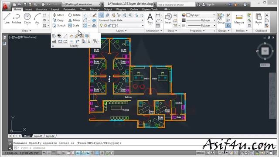279x157 pixels.
Task: Open the lineweight ByLayer dropdown
Action: (201, 20)
